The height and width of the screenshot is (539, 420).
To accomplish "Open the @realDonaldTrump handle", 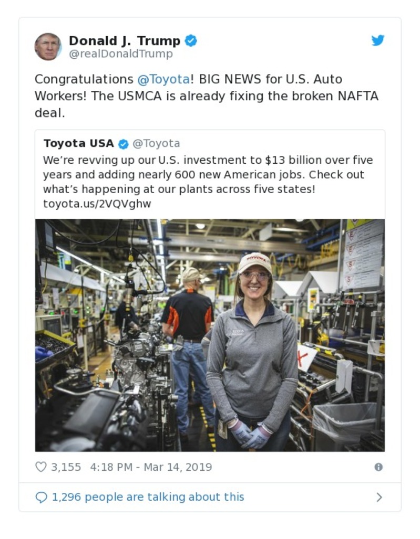I will pos(120,54).
